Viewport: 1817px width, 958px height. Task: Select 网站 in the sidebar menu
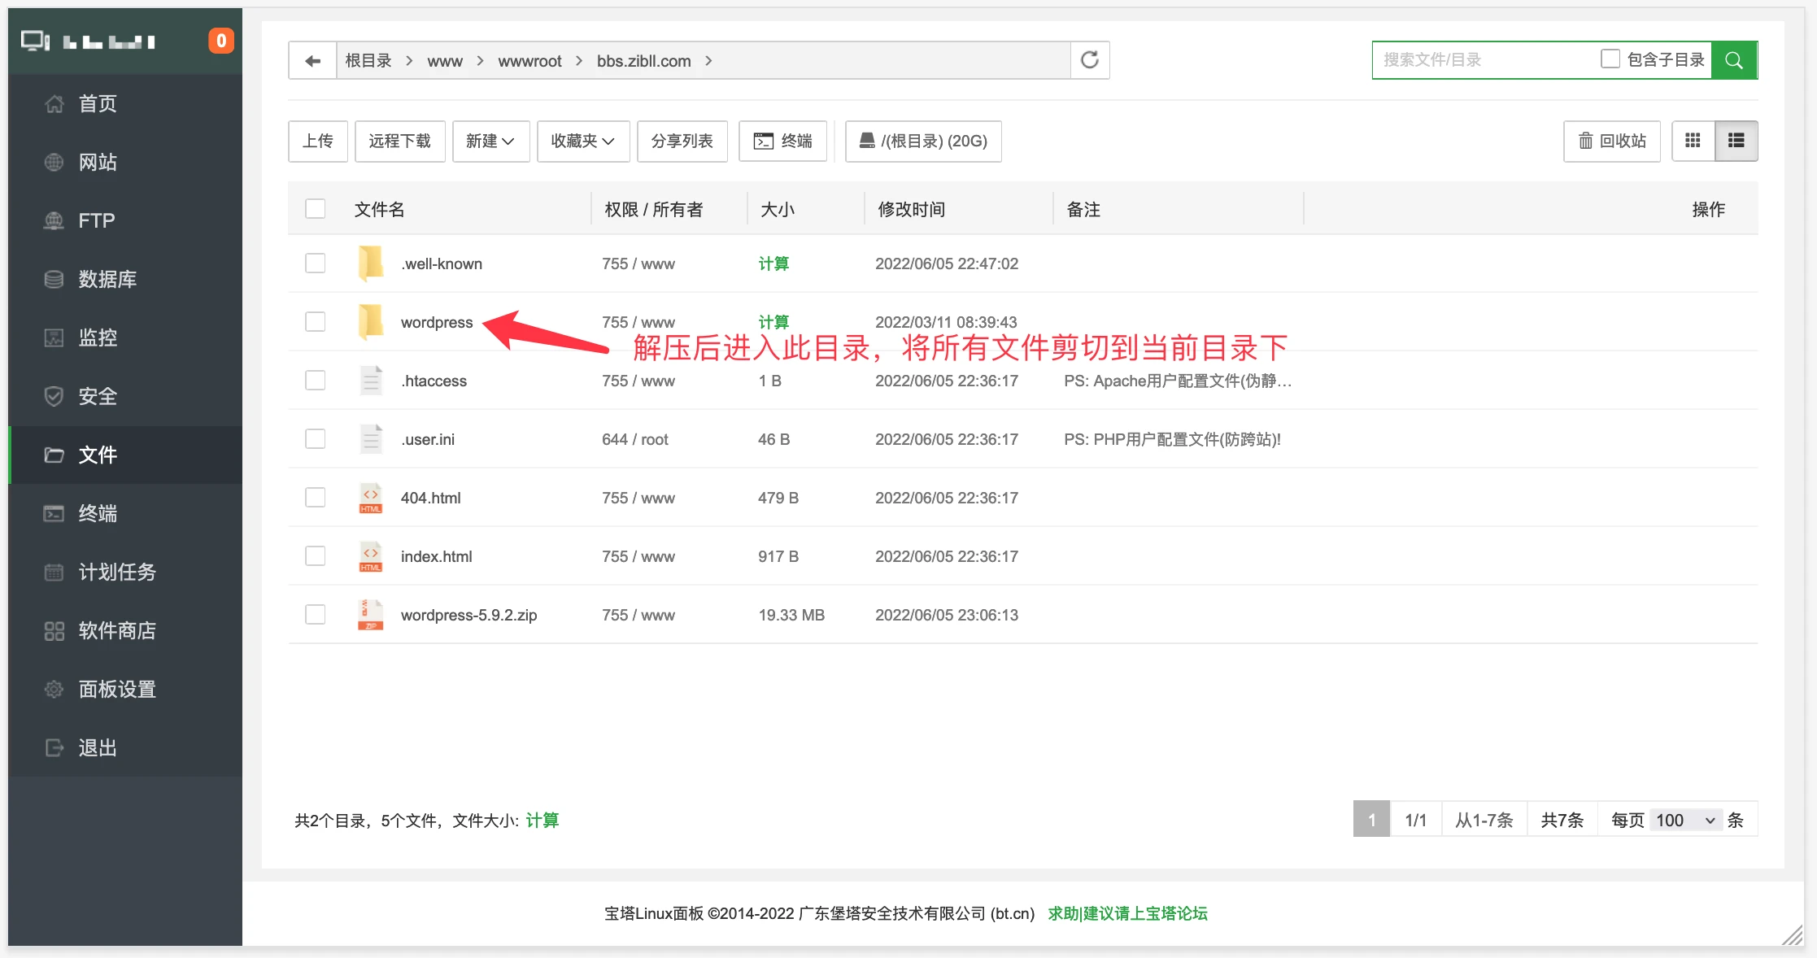point(98,162)
